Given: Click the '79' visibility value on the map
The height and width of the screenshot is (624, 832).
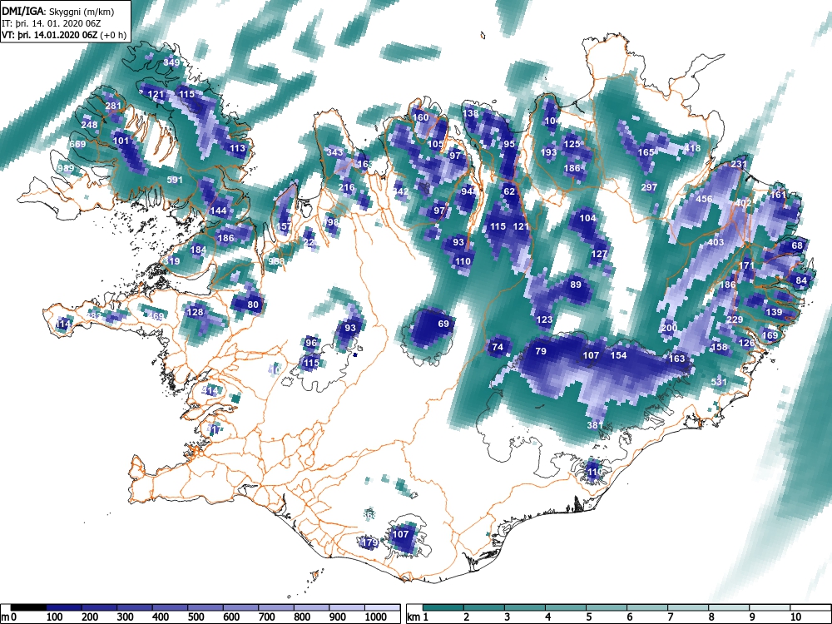Looking at the screenshot, I should [x=541, y=351].
